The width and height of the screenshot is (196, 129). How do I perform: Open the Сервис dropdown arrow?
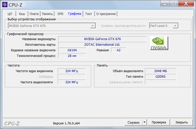click(x=144, y=122)
